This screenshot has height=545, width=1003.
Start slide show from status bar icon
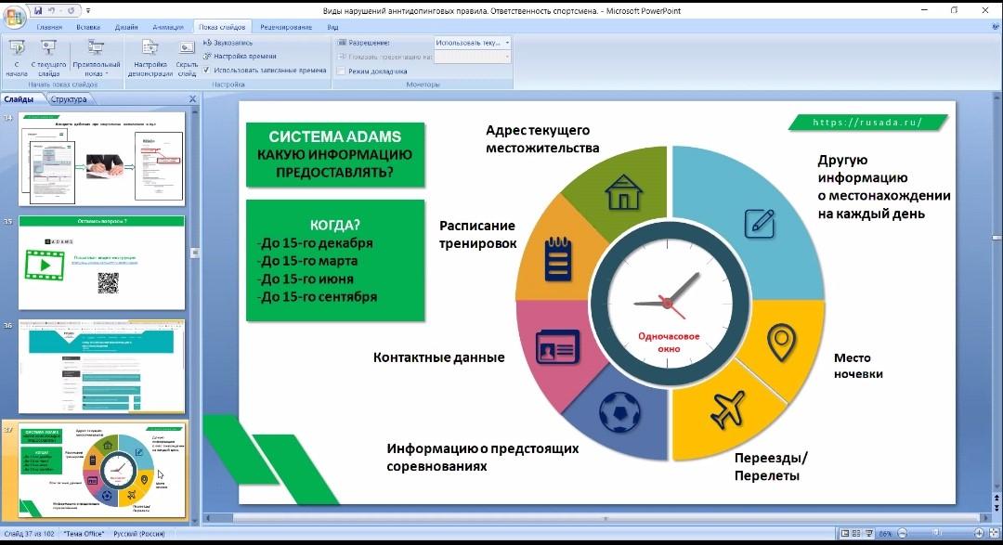(868, 534)
